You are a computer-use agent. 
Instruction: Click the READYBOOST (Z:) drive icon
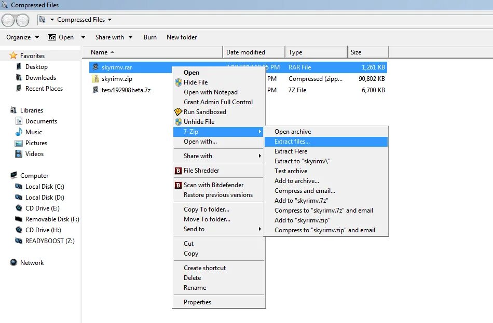(19, 241)
